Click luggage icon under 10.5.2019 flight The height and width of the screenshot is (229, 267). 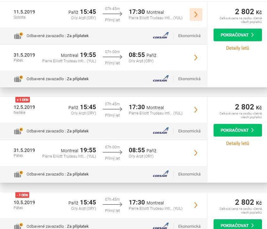[x=19, y=226]
